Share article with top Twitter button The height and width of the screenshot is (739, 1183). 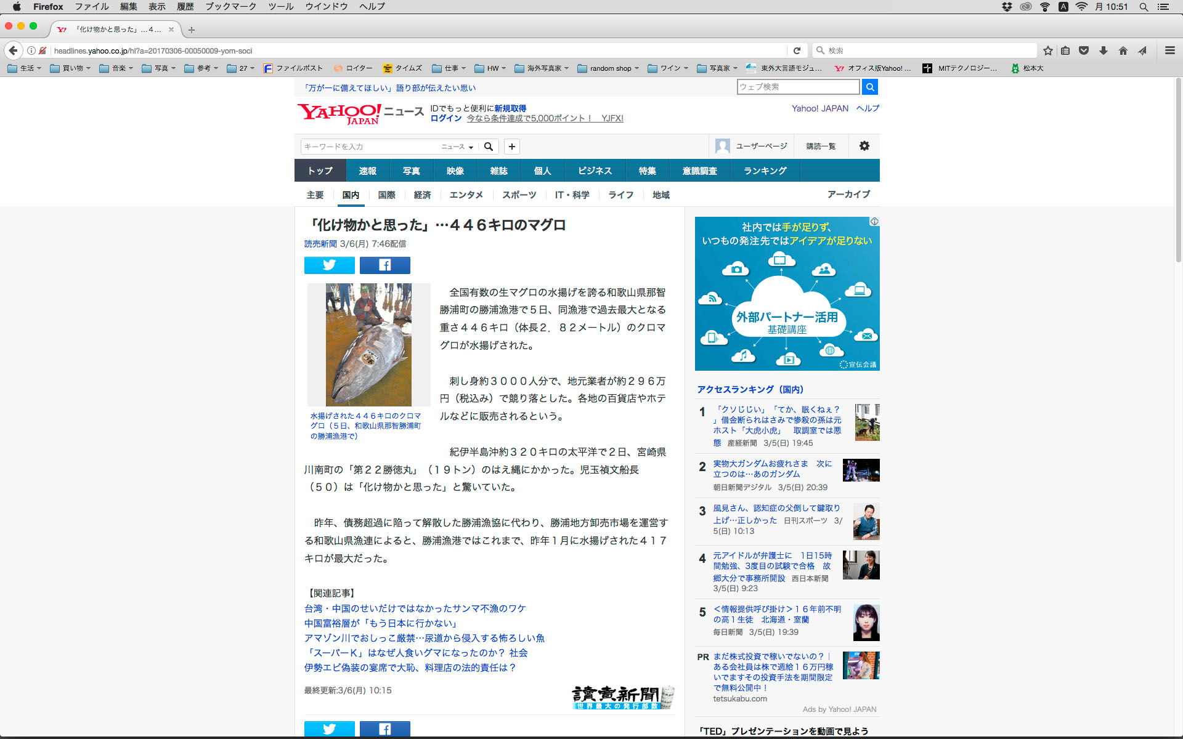coord(329,265)
